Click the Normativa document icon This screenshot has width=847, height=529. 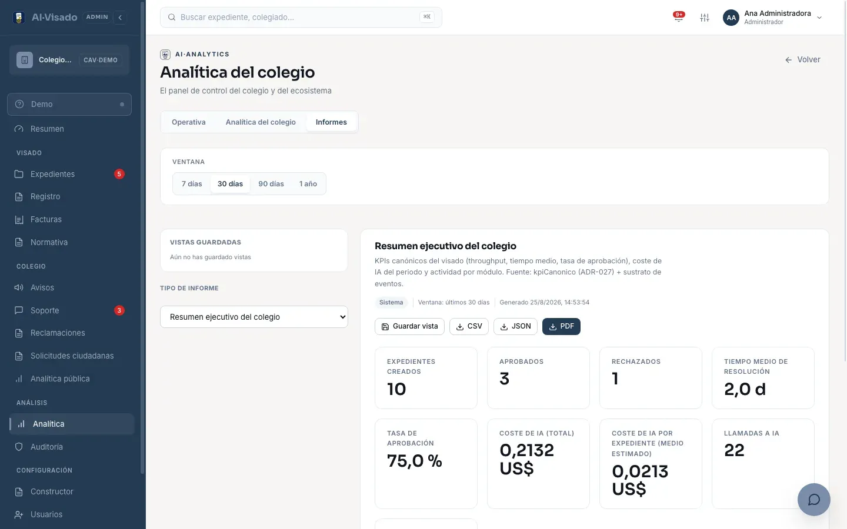pyautogui.click(x=19, y=242)
